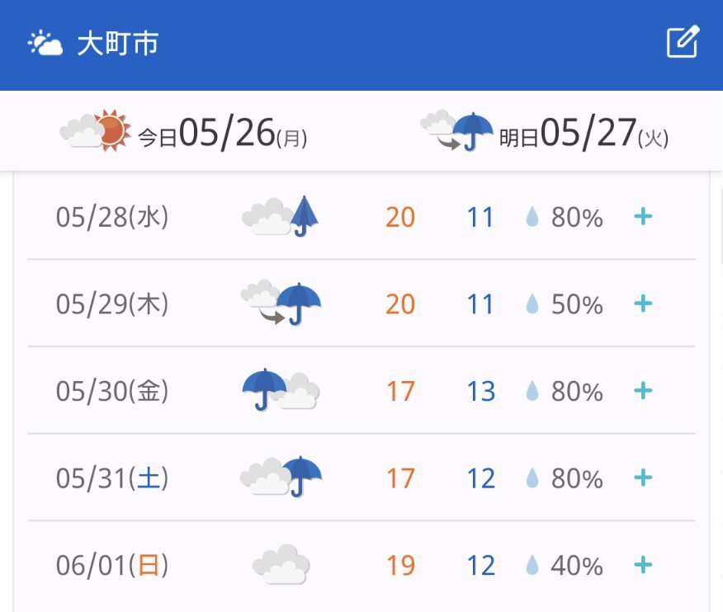
Task: Select the 05/31(土) date label
Action: (112, 478)
